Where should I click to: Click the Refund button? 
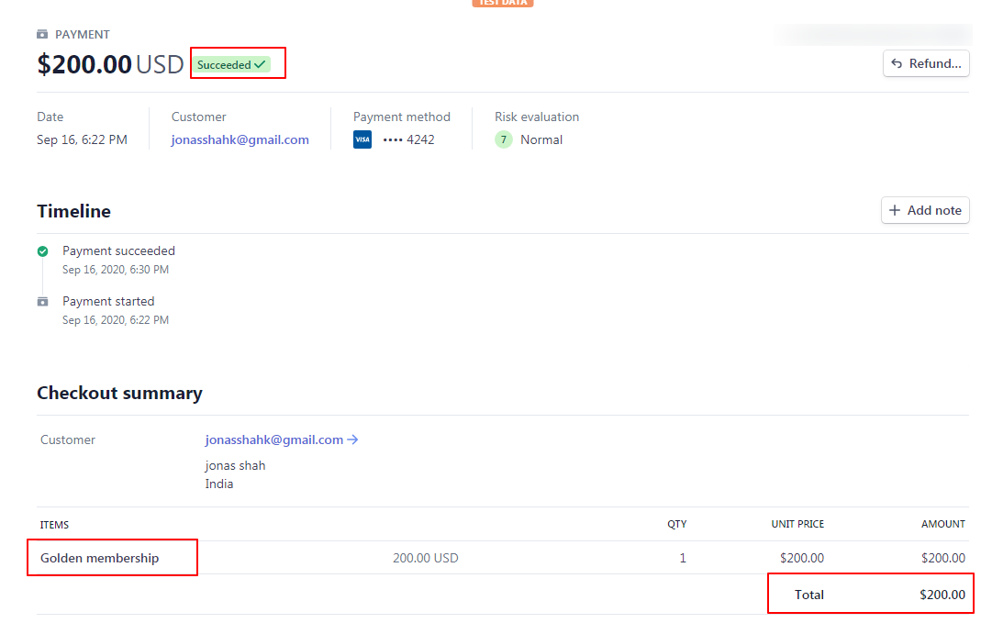tap(926, 64)
